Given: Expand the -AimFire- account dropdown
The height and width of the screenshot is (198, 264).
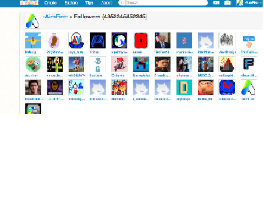Looking at the screenshot, I should point(249,3).
